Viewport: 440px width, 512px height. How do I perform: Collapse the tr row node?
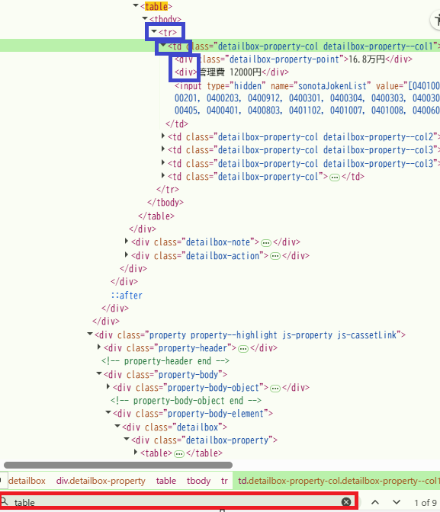(154, 32)
